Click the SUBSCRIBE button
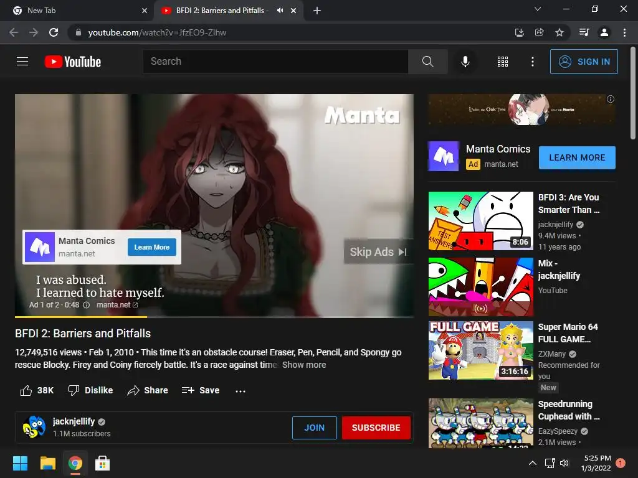 (x=376, y=428)
